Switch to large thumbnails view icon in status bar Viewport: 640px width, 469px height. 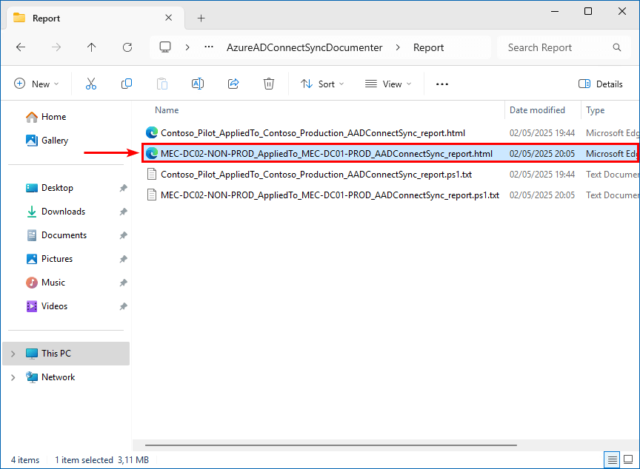pyautogui.click(x=628, y=460)
